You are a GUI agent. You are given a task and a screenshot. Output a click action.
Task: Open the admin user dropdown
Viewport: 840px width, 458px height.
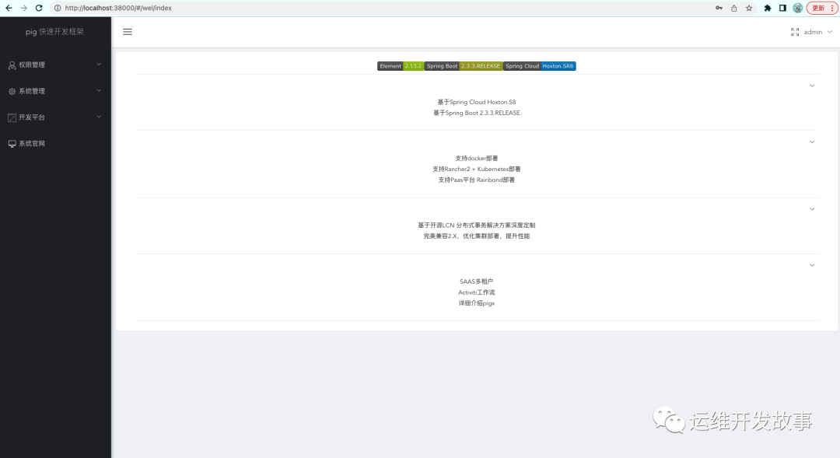tap(817, 32)
